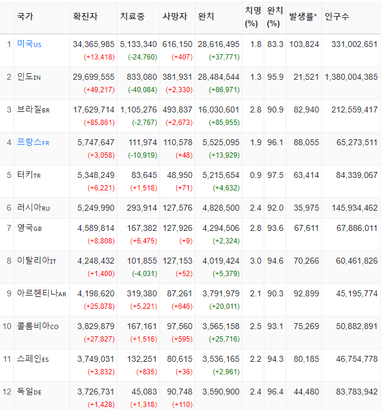Click US deaths value 616,150
Screen dimensions: 381x410
pyautogui.click(x=177, y=44)
